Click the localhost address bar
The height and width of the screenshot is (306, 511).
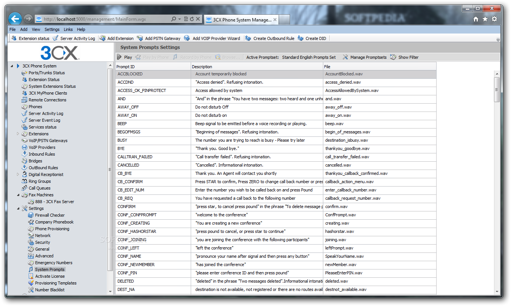click(102, 19)
